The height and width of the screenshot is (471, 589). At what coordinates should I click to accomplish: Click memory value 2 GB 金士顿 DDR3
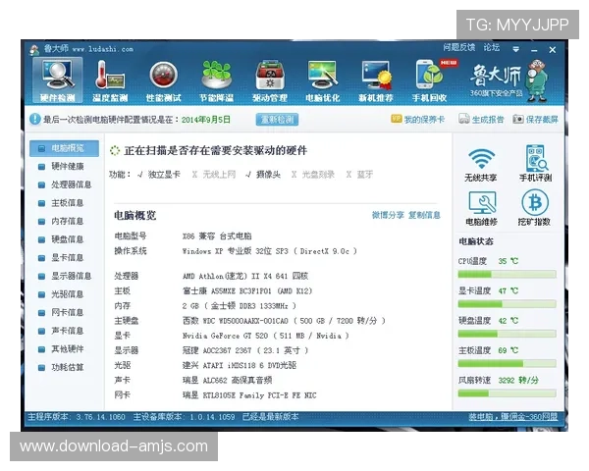240,306
